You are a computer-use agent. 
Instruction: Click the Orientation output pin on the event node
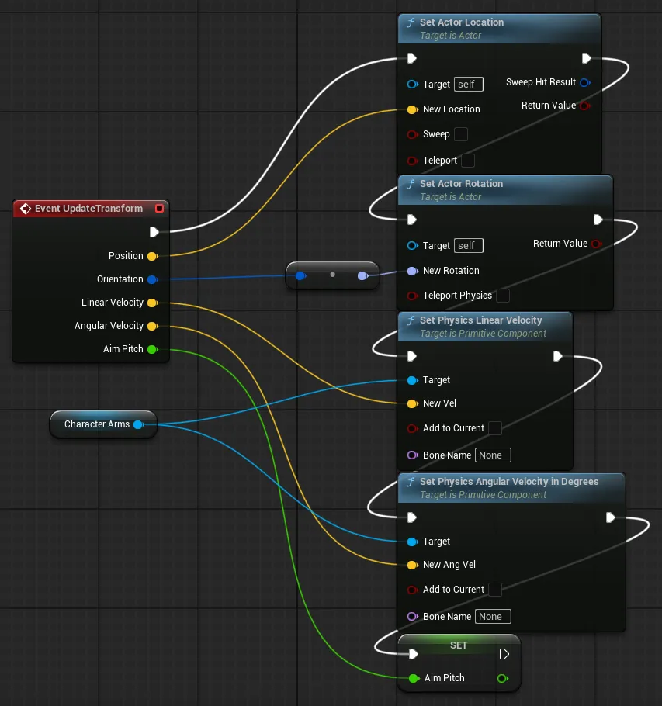153,279
